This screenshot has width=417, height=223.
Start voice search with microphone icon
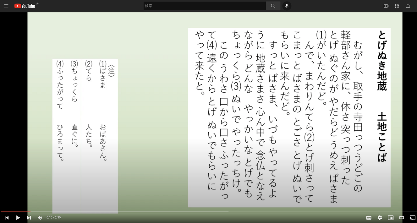pos(287,6)
